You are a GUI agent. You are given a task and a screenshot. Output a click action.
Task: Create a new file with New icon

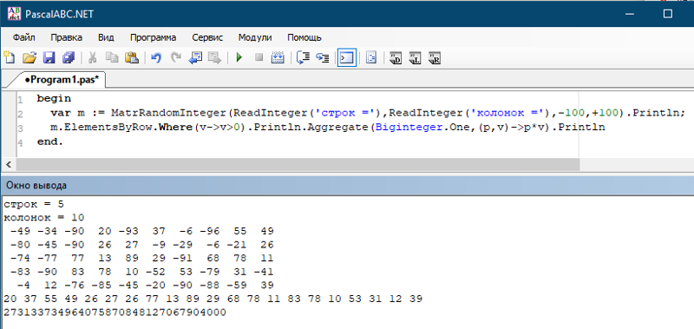pos(9,57)
